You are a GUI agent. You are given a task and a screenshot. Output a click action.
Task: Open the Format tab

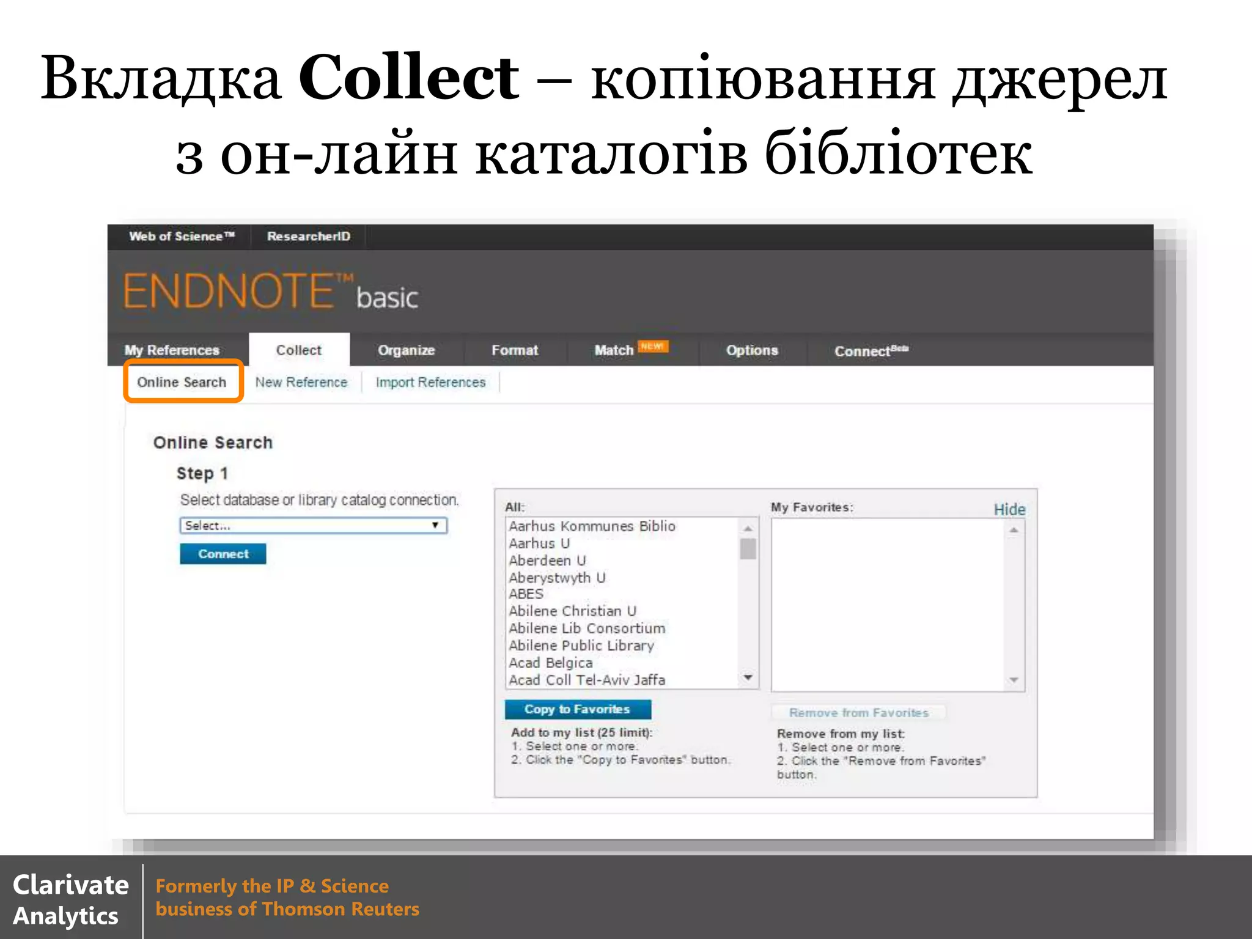click(515, 350)
